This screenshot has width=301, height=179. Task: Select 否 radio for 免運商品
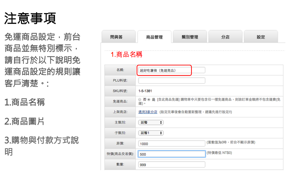[140, 100]
